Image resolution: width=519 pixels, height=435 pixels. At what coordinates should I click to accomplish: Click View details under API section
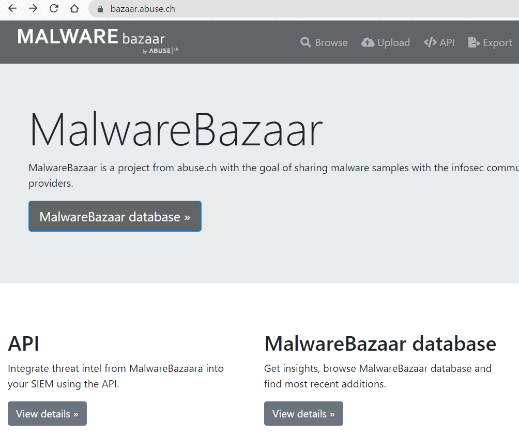tap(48, 413)
